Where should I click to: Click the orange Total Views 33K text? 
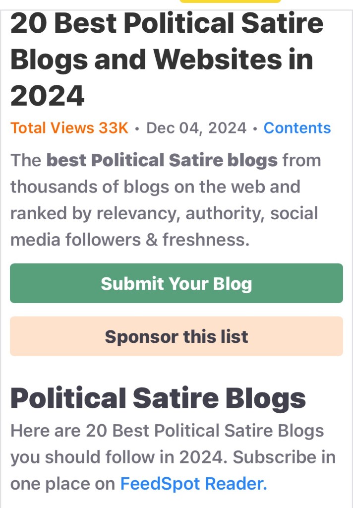click(69, 128)
